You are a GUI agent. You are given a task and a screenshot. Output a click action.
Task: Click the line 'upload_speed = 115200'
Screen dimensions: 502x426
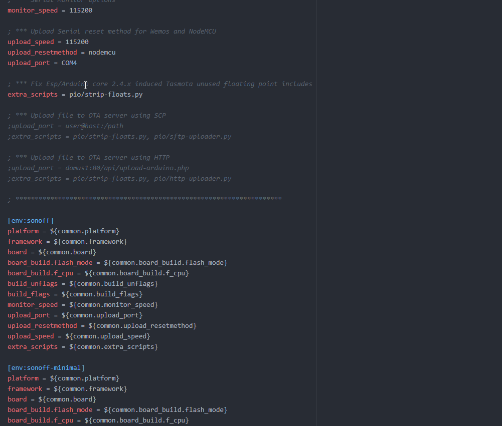[48, 42]
